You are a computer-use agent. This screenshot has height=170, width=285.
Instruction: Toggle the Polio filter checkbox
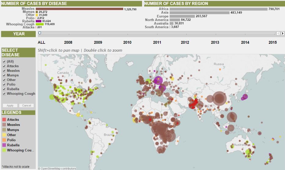[x=4, y=84]
